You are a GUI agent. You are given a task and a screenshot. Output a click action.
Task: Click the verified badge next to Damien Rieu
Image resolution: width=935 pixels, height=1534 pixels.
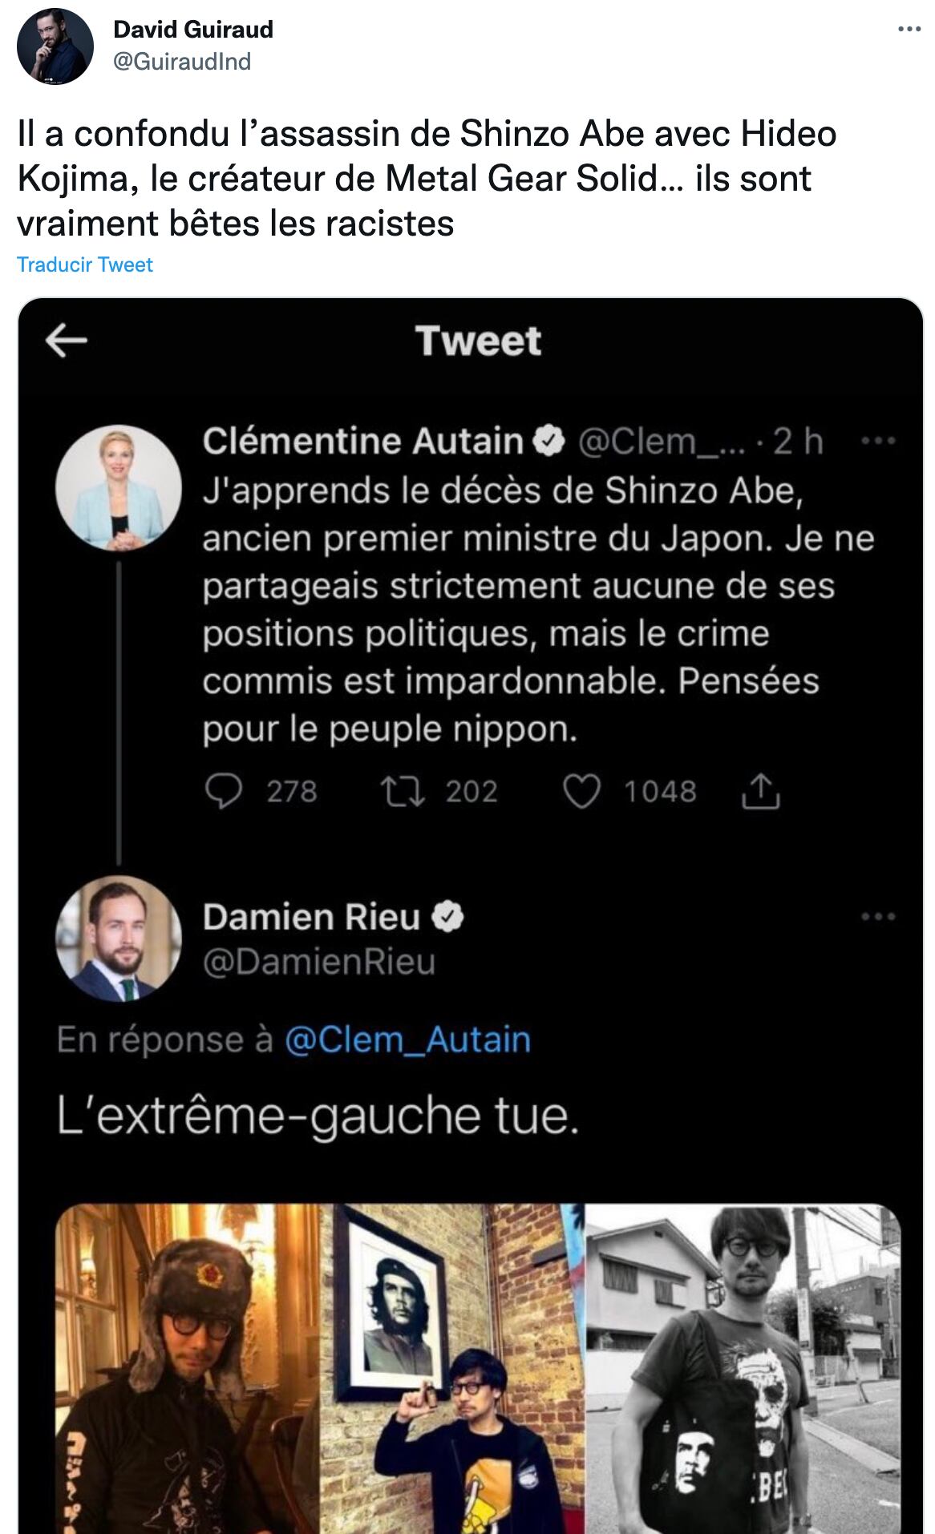point(446,916)
